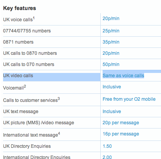This screenshot has height=159, width=161.
Task: Click the 07744/07755 numbers row label
Action: [27, 31]
